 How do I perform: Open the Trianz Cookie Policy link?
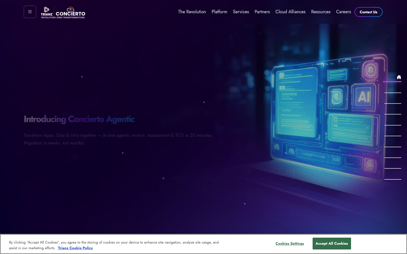tap(75, 248)
